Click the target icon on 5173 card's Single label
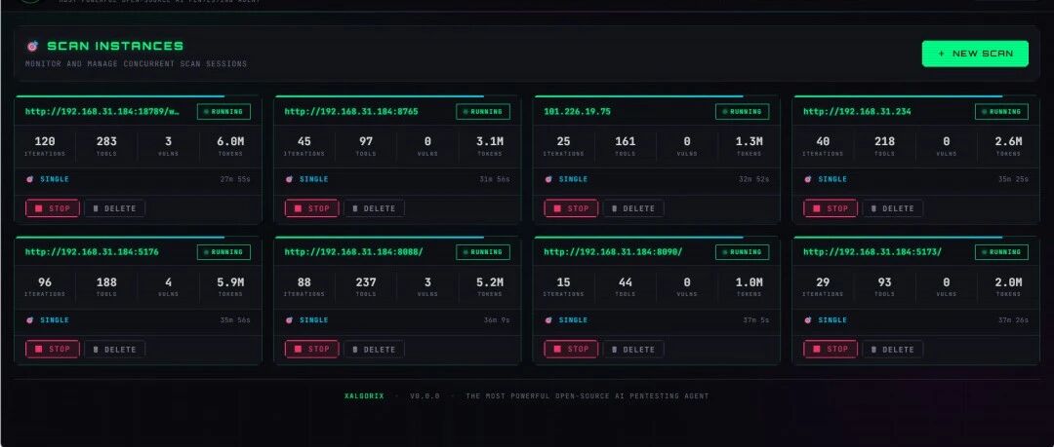This screenshot has width=1054, height=447. click(x=808, y=320)
